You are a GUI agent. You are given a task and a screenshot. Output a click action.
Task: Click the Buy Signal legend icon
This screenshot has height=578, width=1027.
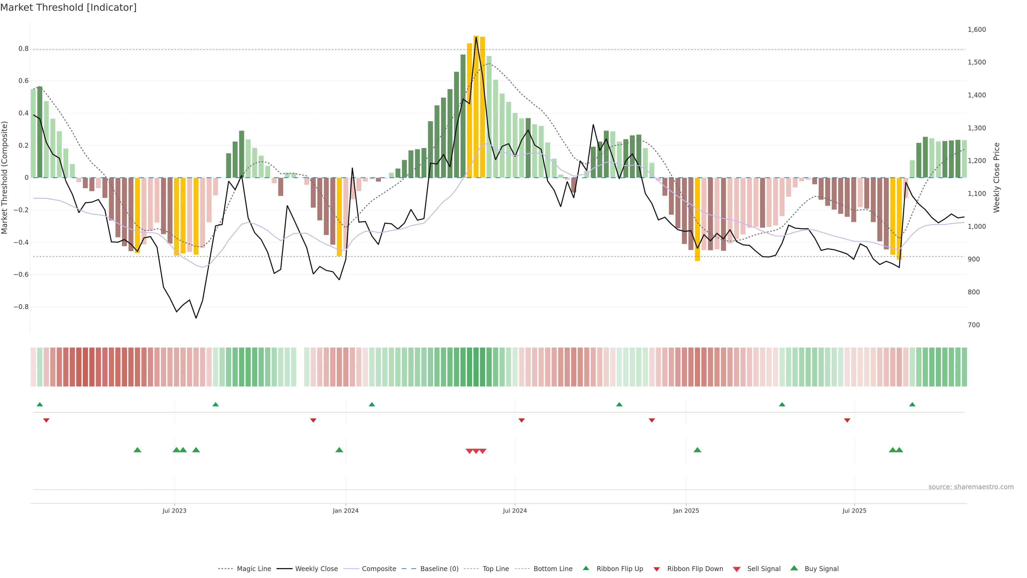[794, 568]
